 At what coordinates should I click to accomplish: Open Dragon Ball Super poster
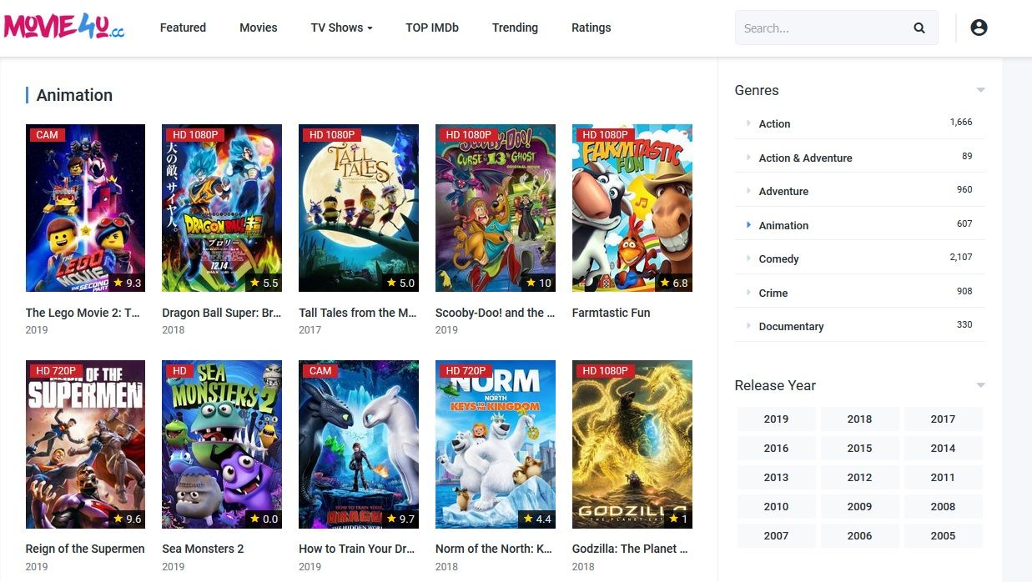coord(222,208)
